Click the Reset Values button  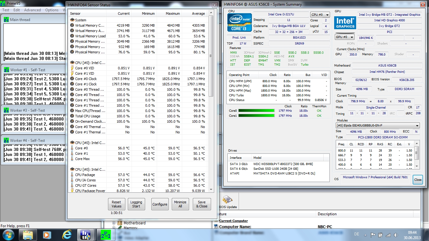116,204
